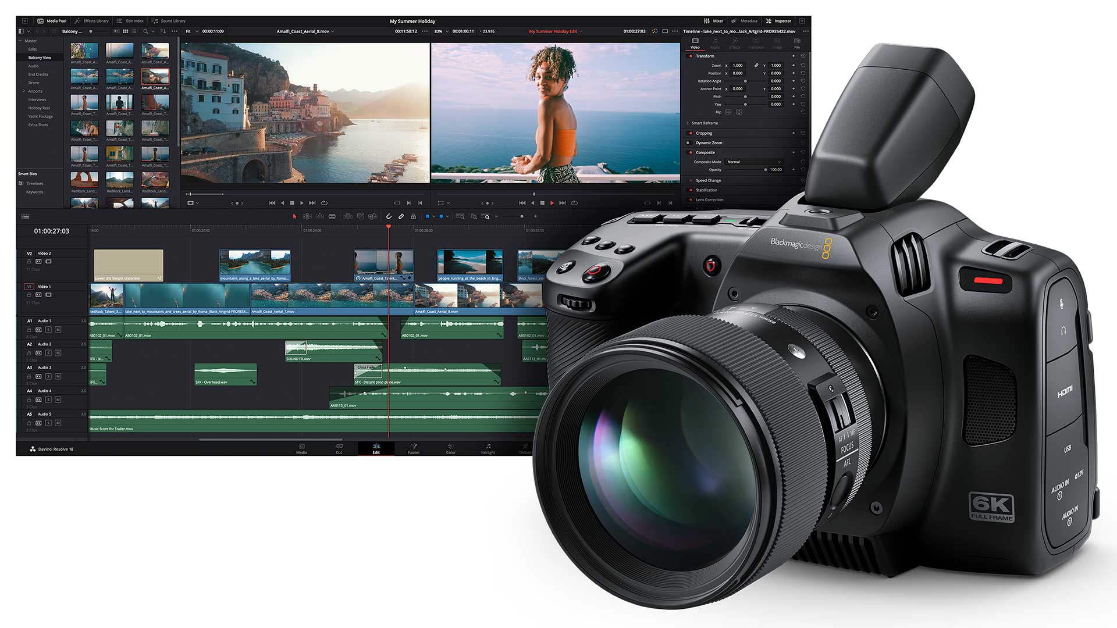
Task: Toggle the Inspector panel
Action: 778,21
